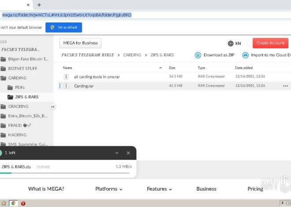Click the archive icon of all carding tools in one.rar

[x=66, y=77]
